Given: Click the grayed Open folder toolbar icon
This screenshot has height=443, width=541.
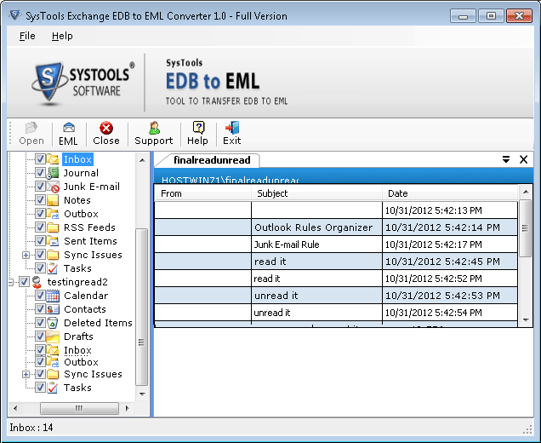Looking at the screenshot, I should (x=31, y=128).
